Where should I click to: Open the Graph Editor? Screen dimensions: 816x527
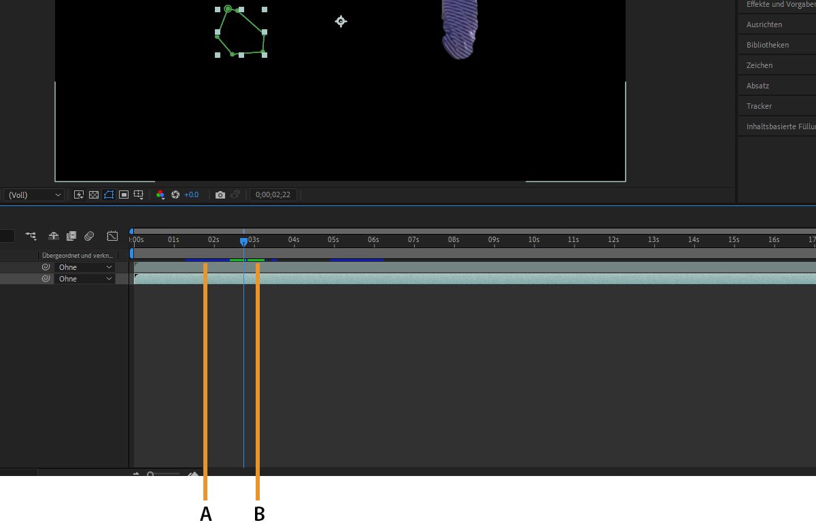point(112,236)
